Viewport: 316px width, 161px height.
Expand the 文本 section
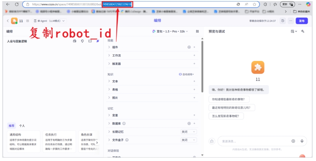[109, 81]
